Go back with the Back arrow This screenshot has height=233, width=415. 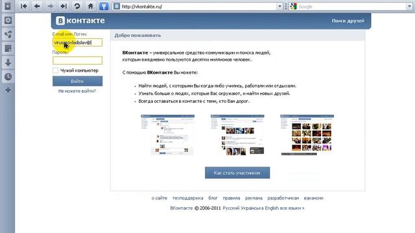[x=37, y=6]
